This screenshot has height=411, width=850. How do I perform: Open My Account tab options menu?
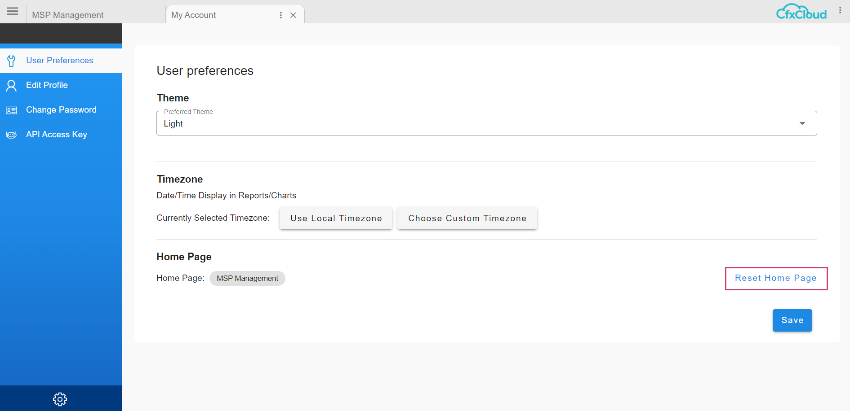281,15
